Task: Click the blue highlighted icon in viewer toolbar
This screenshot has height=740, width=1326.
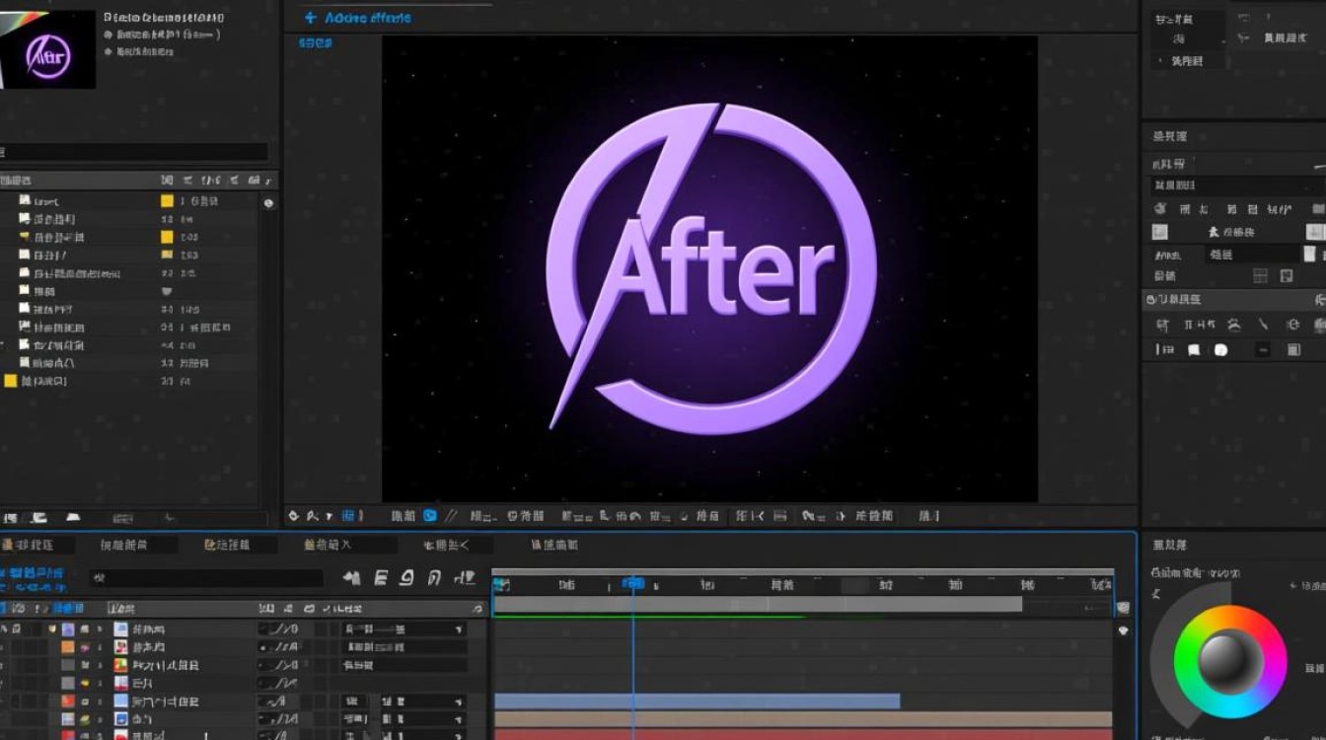Action: (430, 515)
